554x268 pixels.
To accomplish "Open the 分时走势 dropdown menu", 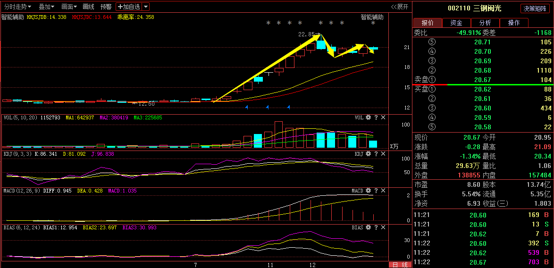I will [17, 7].
